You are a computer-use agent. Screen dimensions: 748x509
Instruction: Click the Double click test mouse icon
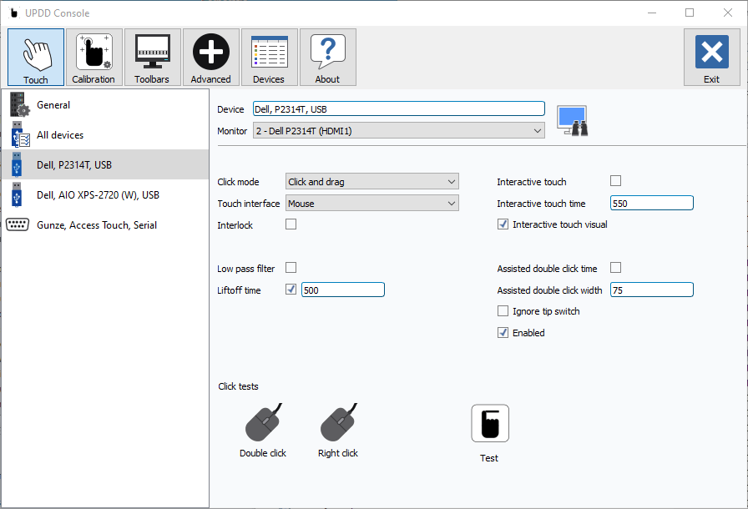point(263,422)
